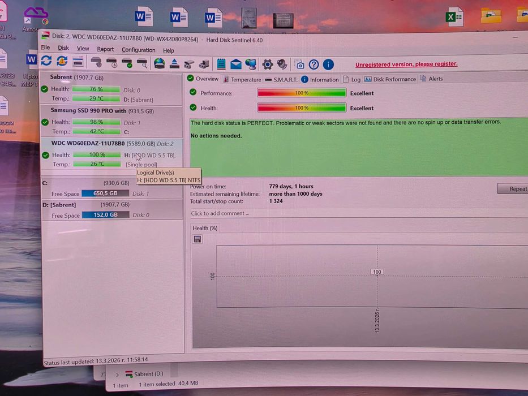Click the globe over disk icon

click(159, 63)
